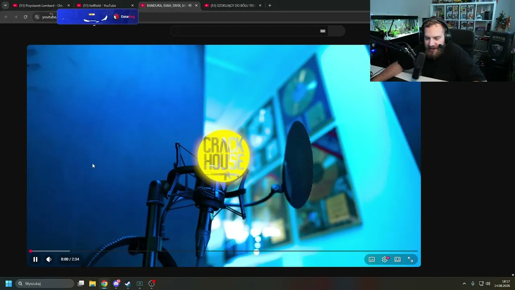This screenshot has height=290, width=515.
Task: Go forward to the next page
Action: point(16,17)
